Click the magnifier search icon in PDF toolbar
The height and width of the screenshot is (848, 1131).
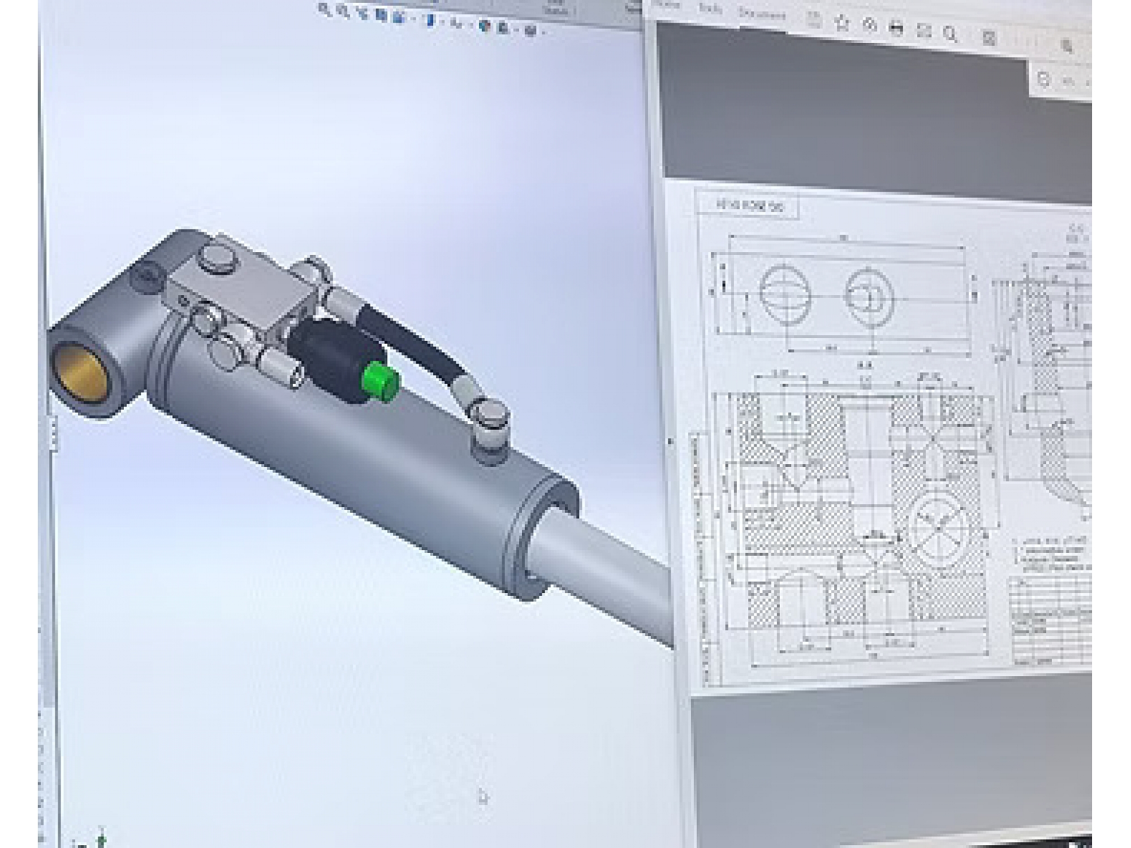click(x=951, y=33)
